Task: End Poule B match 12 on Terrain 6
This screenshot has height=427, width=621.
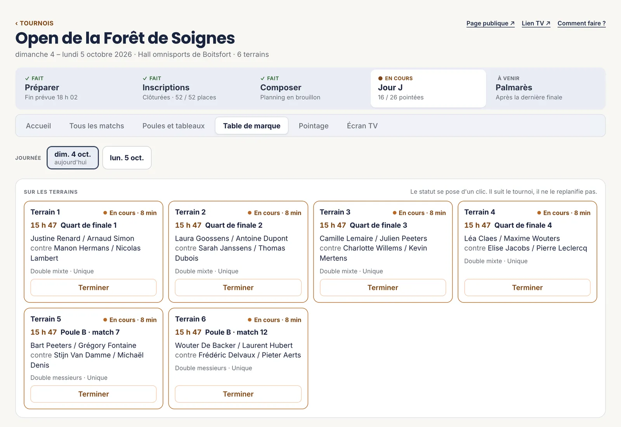Action: (x=238, y=394)
